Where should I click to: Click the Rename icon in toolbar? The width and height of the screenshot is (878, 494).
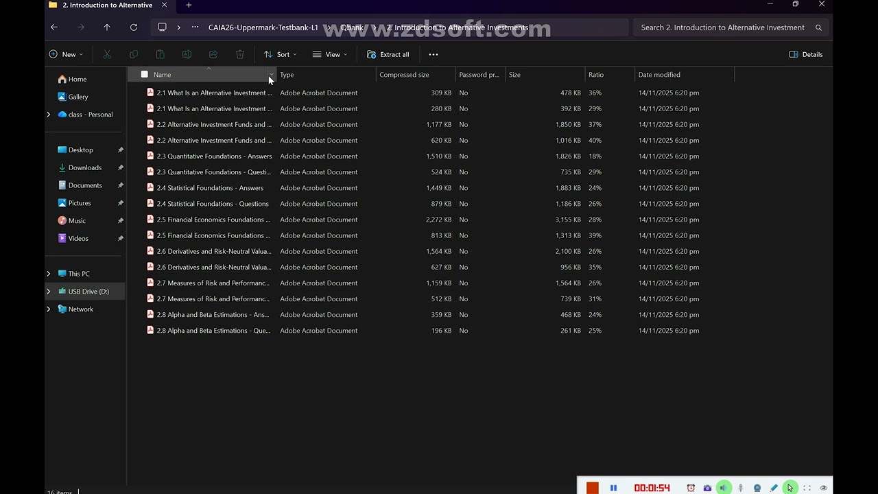pyautogui.click(x=187, y=54)
